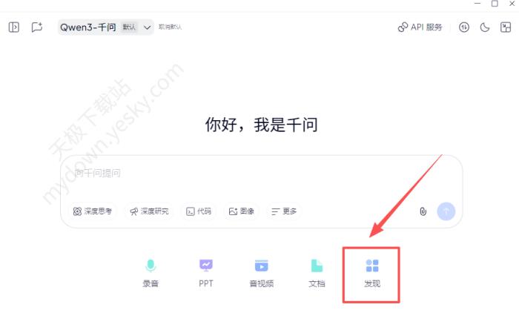Start a new chat conversation
The width and height of the screenshot is (519, 316).
pos(36,27)
